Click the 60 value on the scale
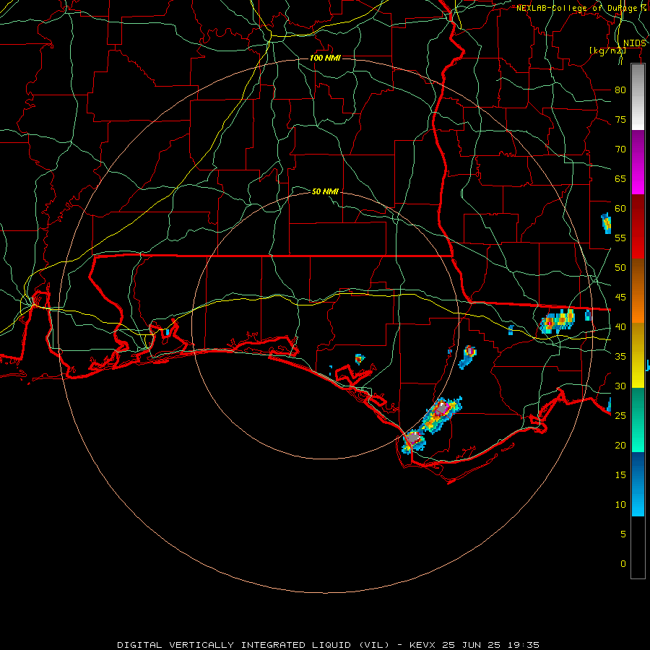Image resolution: width=650 pixels, height=650 pixels. coord(620,209)
